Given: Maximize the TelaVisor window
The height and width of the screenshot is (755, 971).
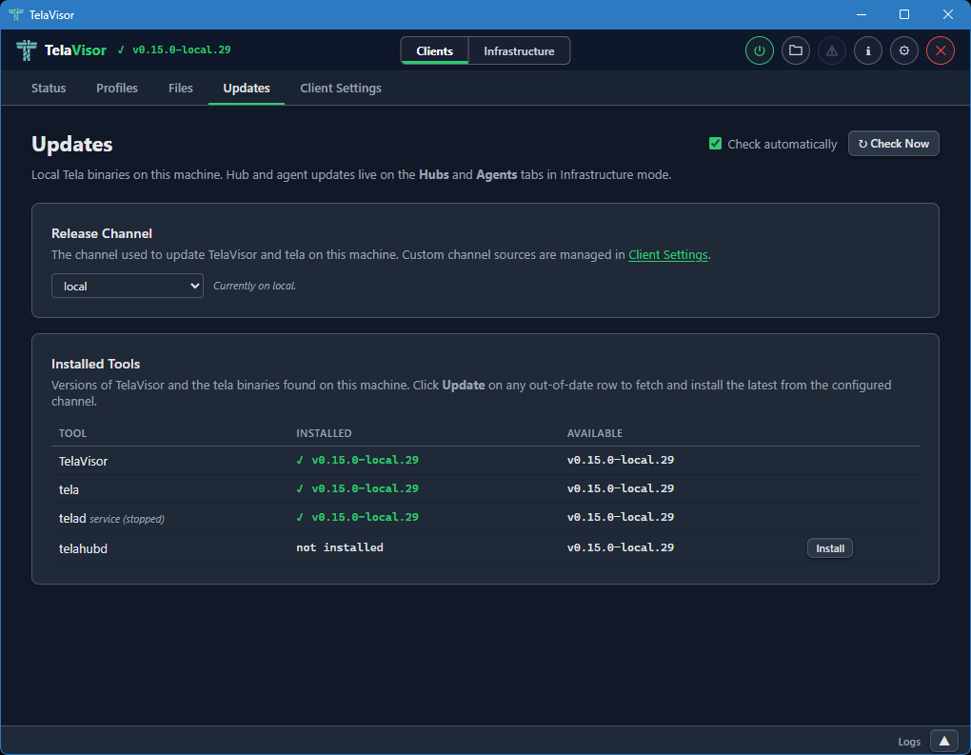Looking at the screenshot, I should pos(904,14).
